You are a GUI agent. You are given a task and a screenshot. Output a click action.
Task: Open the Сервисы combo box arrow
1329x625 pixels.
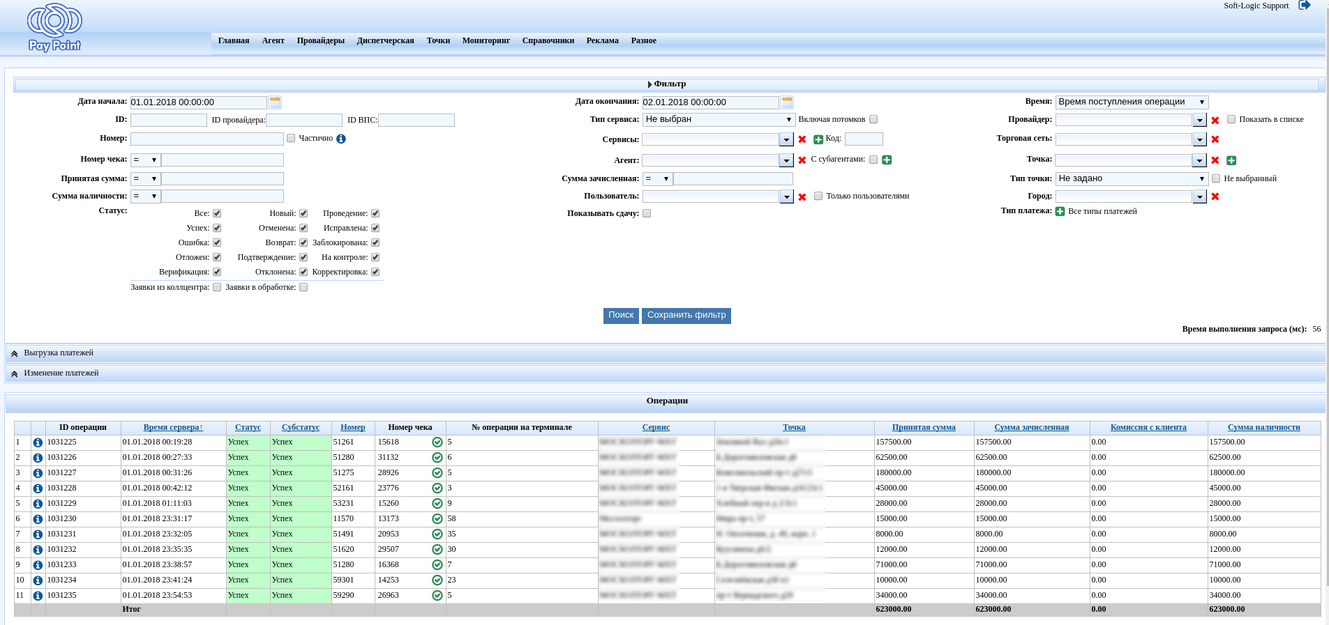(786, 139)
